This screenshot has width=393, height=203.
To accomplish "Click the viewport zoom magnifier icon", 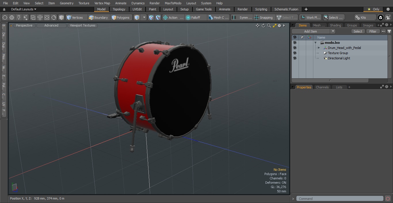I will tap(269, 26).
